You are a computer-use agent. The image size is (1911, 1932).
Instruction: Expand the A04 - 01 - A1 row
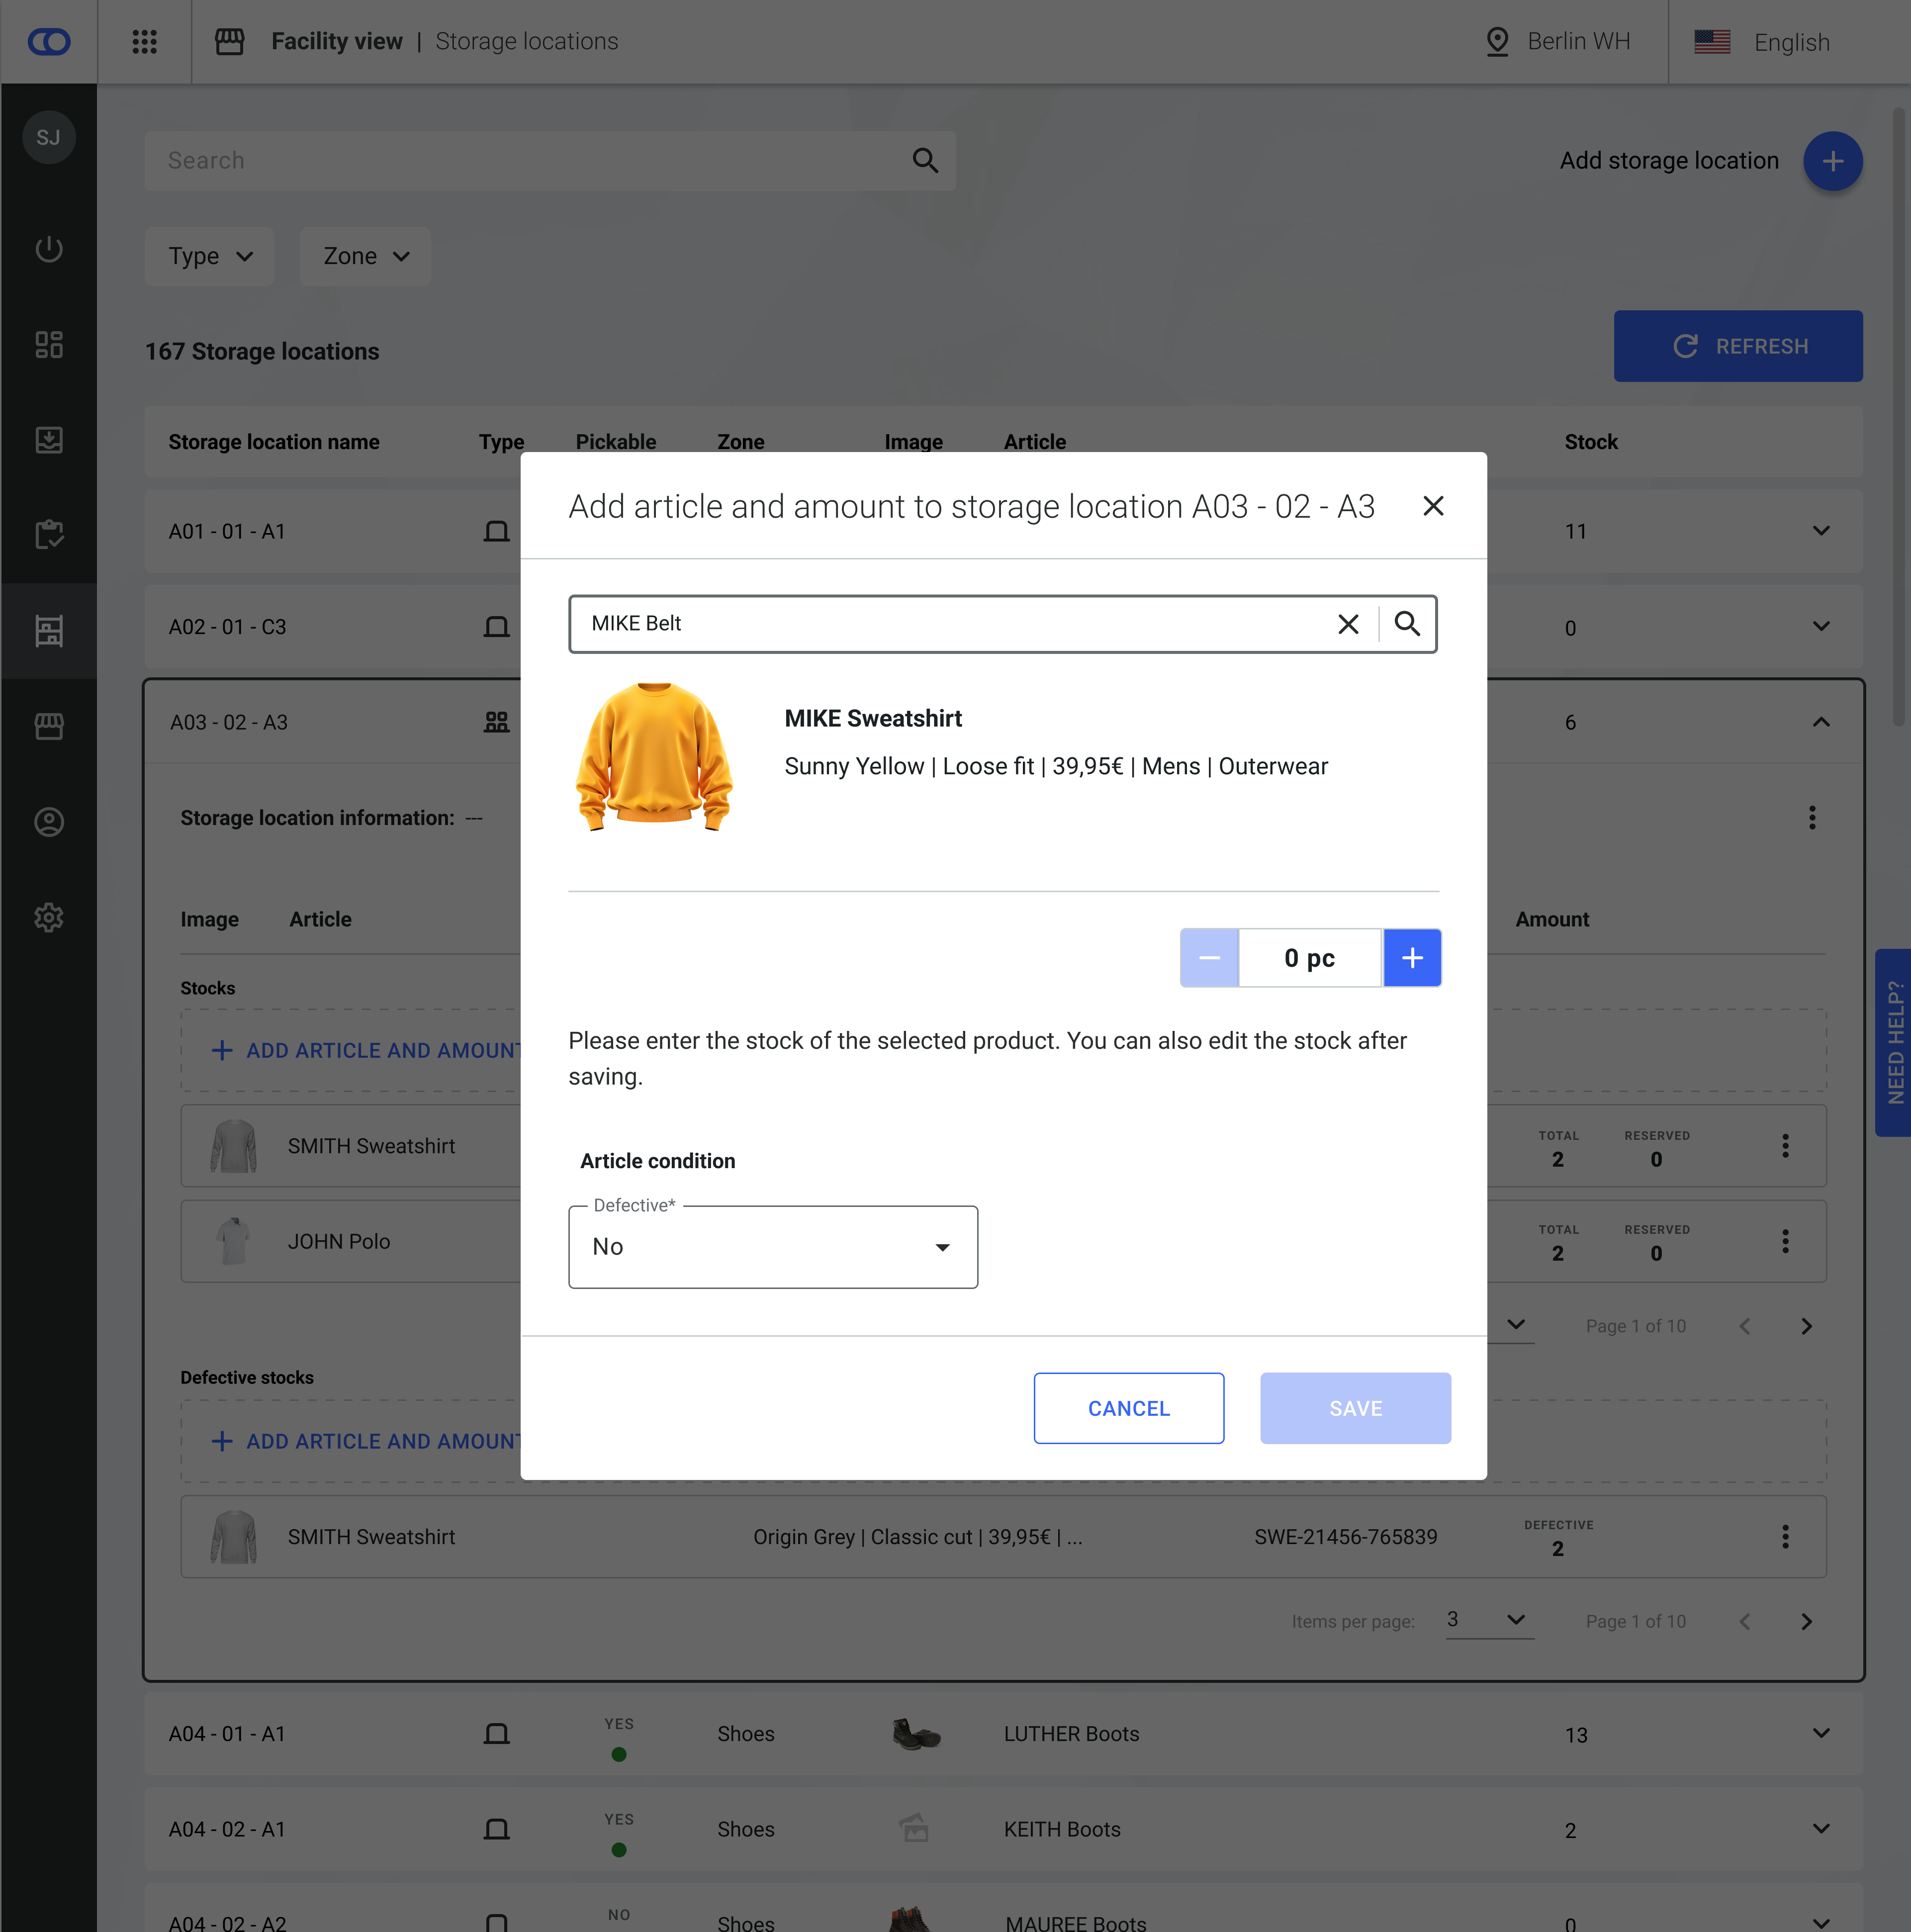coord(1821,1733)
